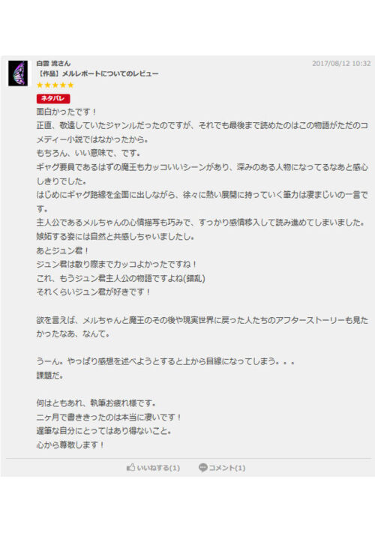The width and height of the screenshot is (375, 533).
Task: Click the fourth gold rating star
Action: point(63,85)
